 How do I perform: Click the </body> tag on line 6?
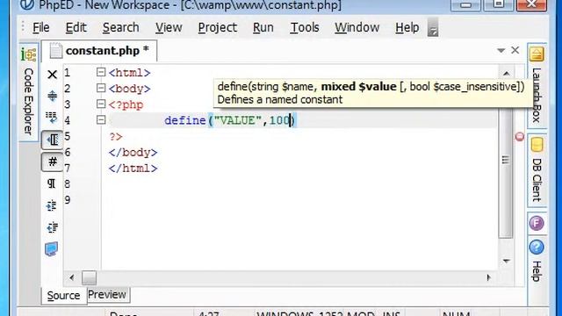[x=133, y=153]
